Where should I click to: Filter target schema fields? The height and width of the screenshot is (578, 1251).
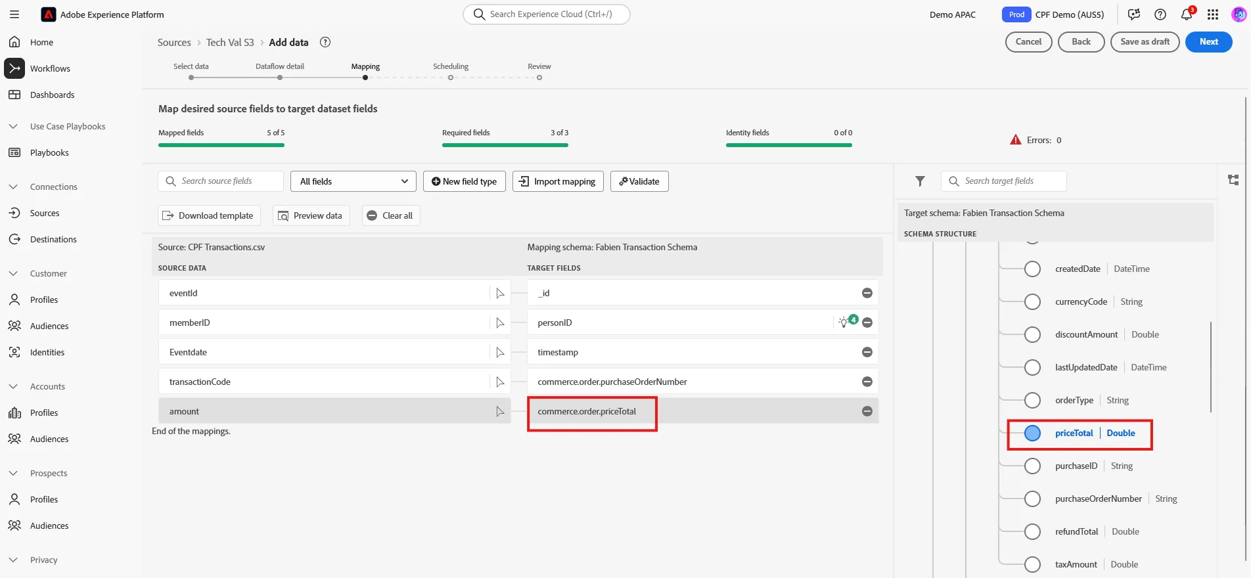[x=920, y=181]
